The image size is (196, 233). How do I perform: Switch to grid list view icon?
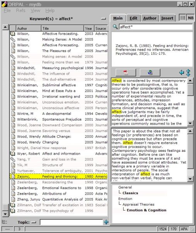[x=183, y=18]
